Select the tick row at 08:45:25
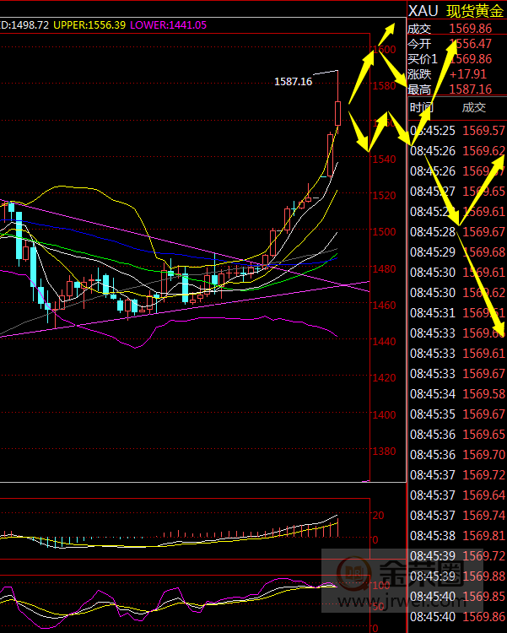 [x=456, y=131]
